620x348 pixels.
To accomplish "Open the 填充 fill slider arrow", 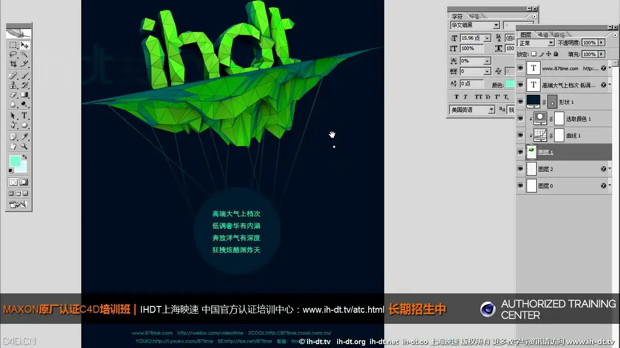I will click(x=602, y=54).
